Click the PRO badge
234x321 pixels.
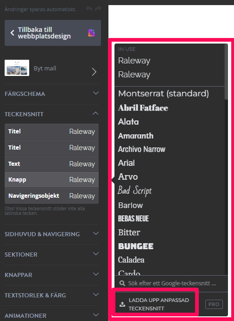[214, 304]
